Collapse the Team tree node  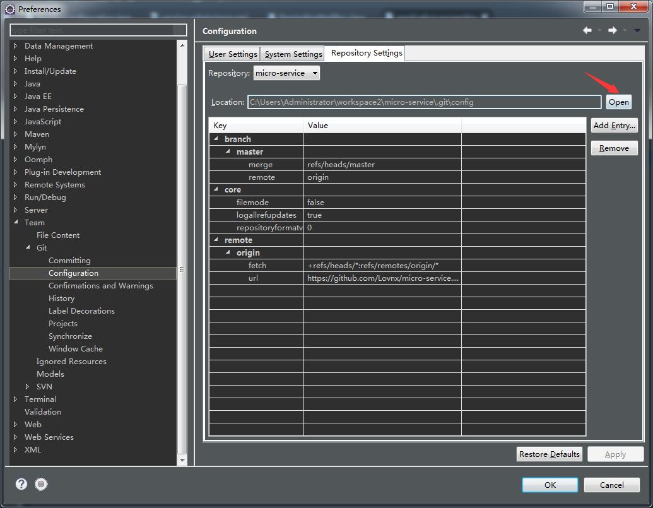(x=15, y=222)
